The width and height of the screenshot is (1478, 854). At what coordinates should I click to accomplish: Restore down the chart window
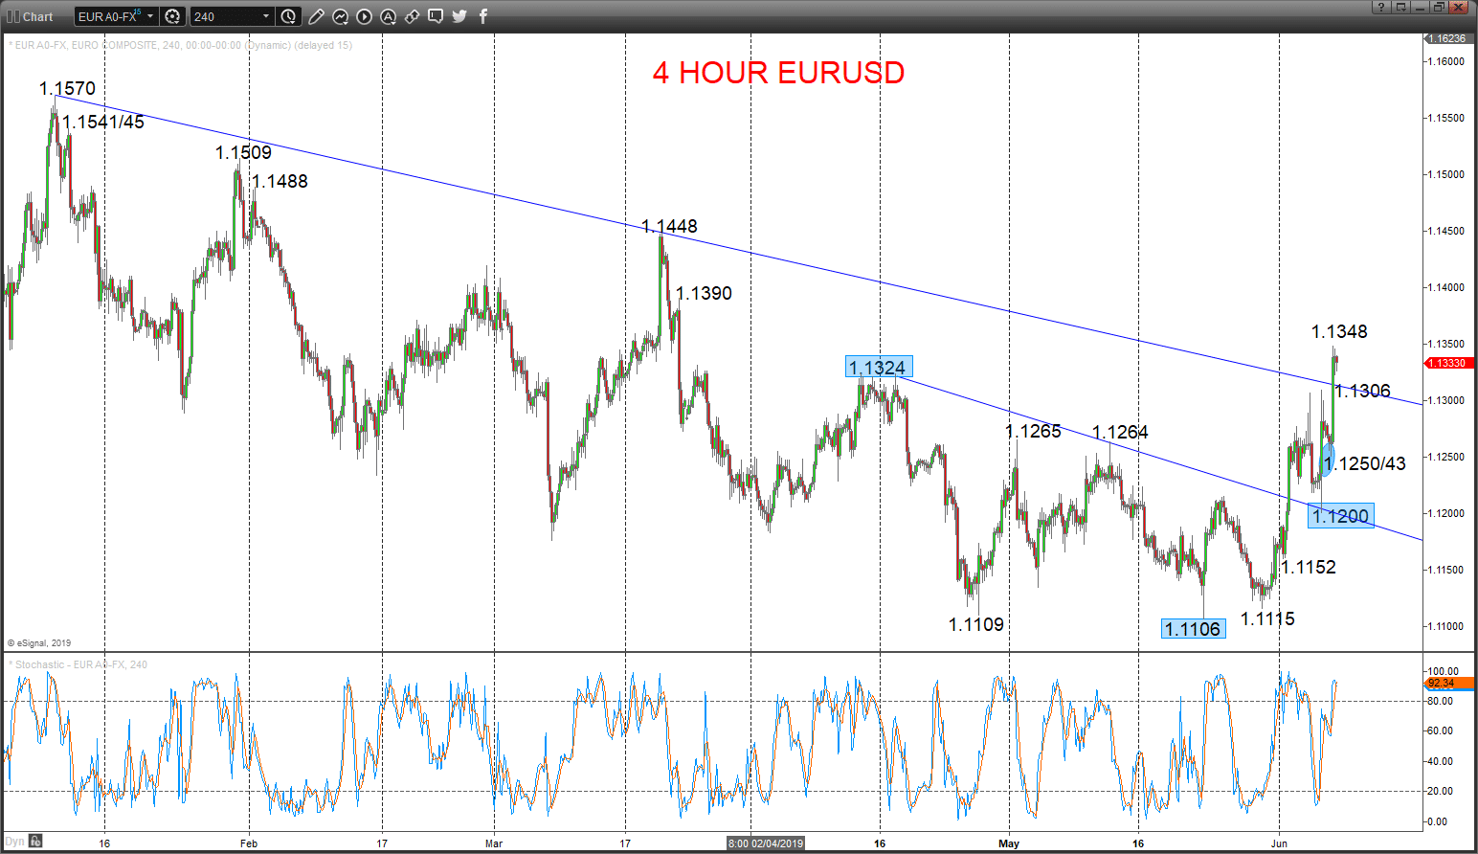point(1438,7)
